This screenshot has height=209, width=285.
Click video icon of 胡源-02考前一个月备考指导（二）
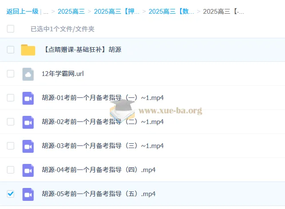[x=28, y=122]
